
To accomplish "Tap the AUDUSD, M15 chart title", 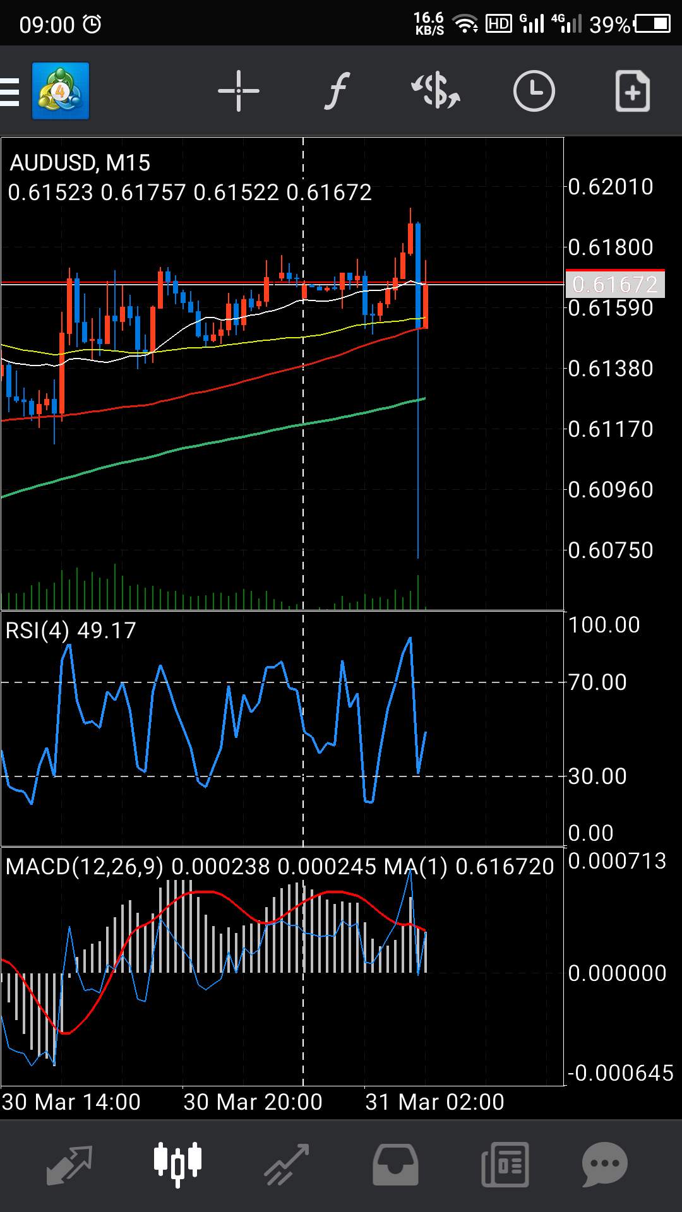I will (x=80, y=163).
